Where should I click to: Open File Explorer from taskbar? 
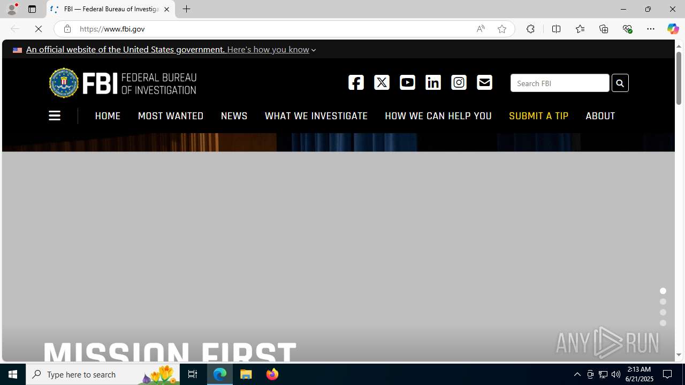246,374
